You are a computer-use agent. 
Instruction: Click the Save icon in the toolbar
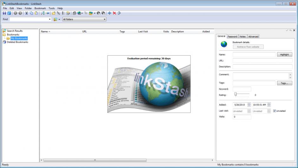4,13
